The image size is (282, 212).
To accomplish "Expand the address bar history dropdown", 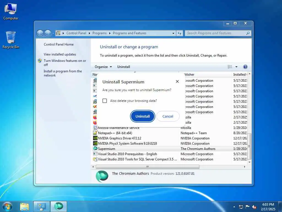I will (173, 33).
